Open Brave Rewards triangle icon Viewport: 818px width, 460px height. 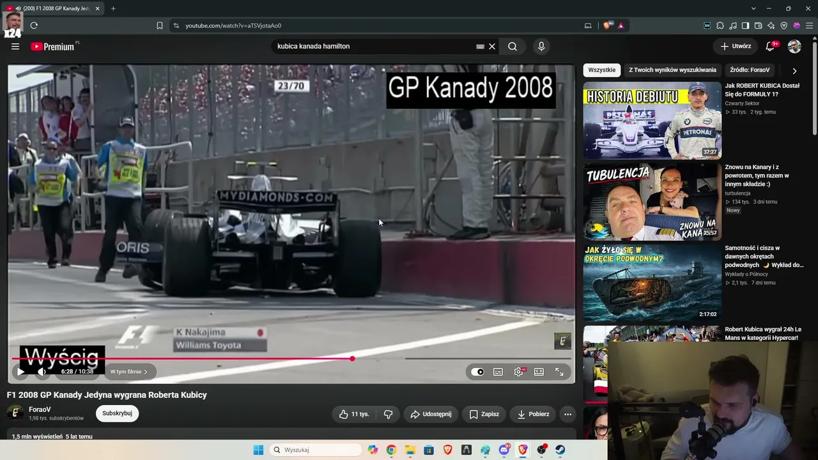(x=621, y=26)
